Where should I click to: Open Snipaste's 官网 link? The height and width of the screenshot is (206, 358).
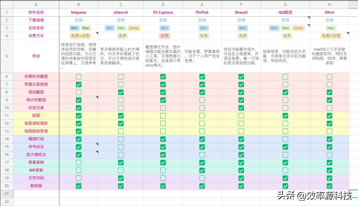coord(78,20)
